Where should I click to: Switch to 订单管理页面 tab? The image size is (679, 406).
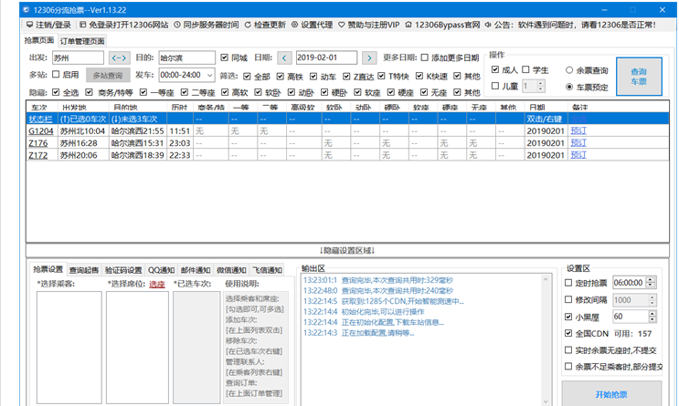[82, 41]
